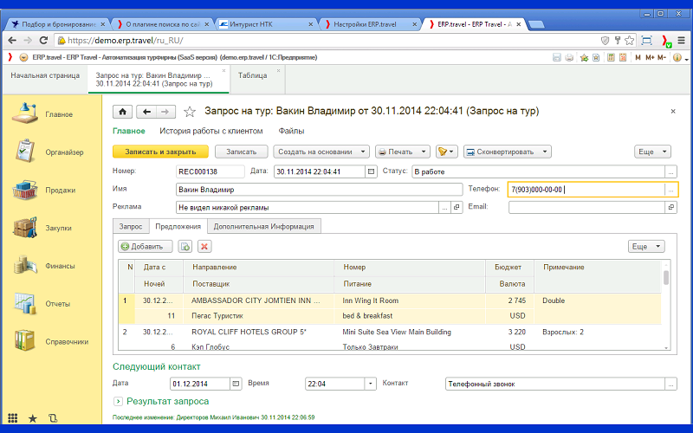Screen dimensions: 693x433
Task: Delete row with red X icon
Action: click(204, 247)
